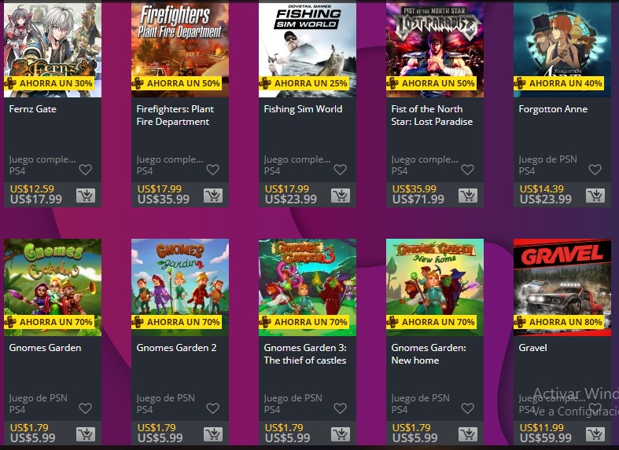Add Gnomes Garden: New home to cart

tap(468, 434)
